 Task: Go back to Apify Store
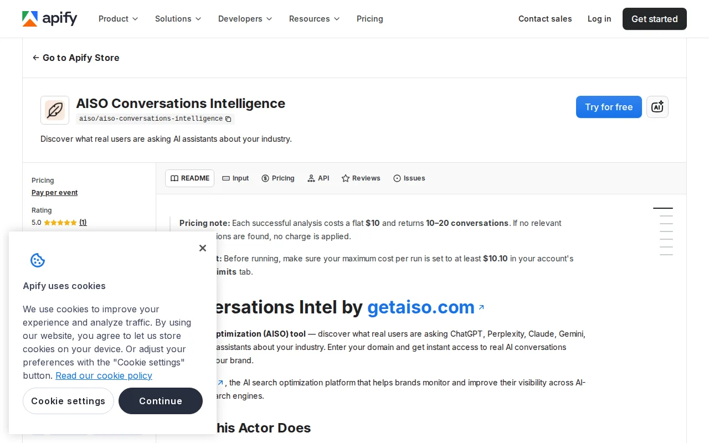click(x=76, y=58)
